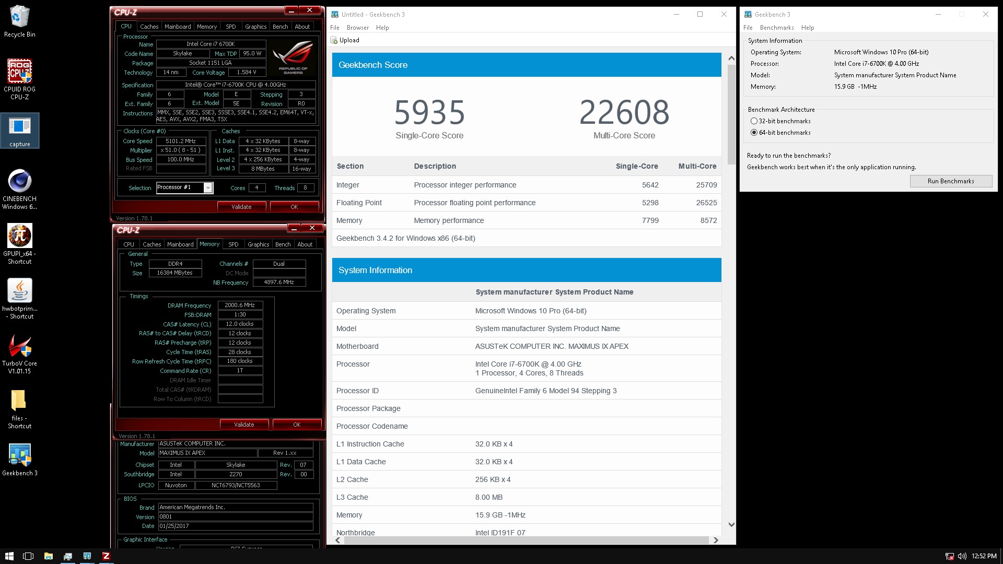The height and width of the screenshot is (564, 1003).
Task: Click the Multiplier value x 51.0
Action: (181, 150)
